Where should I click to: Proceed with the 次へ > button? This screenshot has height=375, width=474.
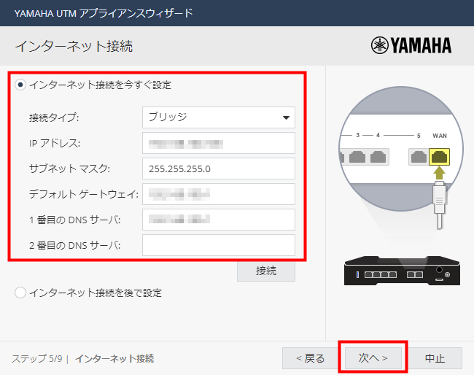pos(372,358)
